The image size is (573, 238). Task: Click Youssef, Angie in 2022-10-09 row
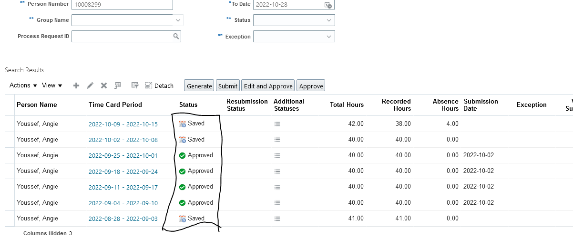(x=37, y=124)
